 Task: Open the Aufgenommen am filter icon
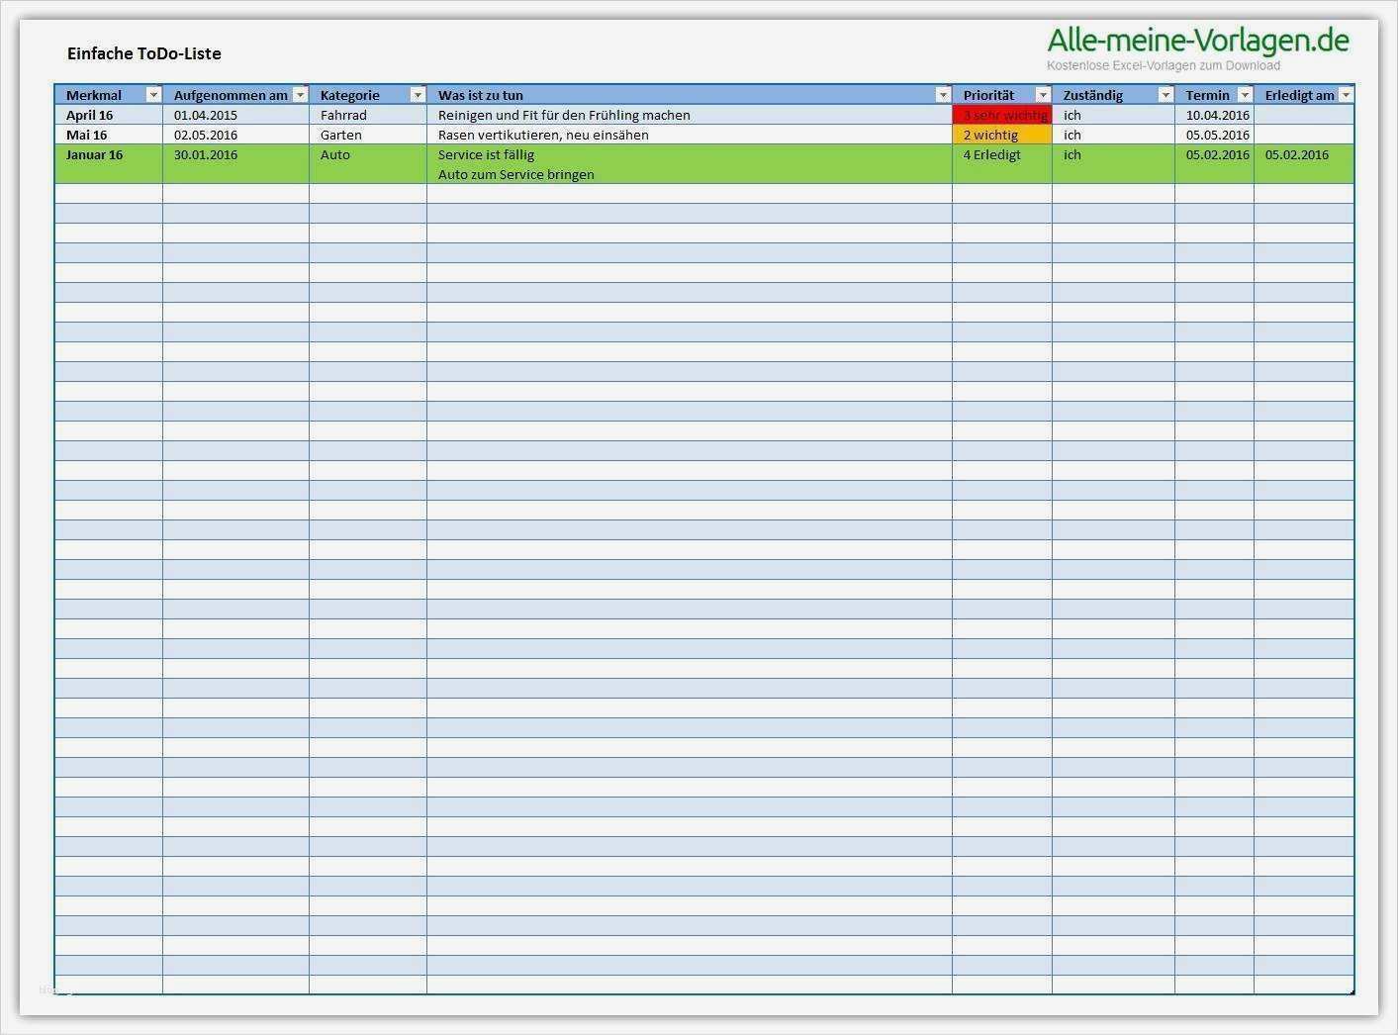[x=301, y=95]
